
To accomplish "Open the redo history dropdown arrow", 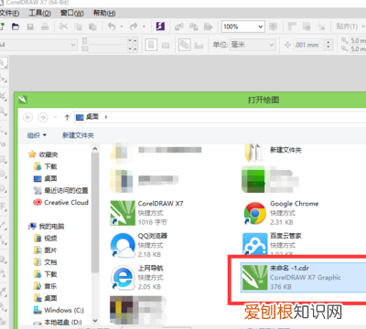I will 144,27.
